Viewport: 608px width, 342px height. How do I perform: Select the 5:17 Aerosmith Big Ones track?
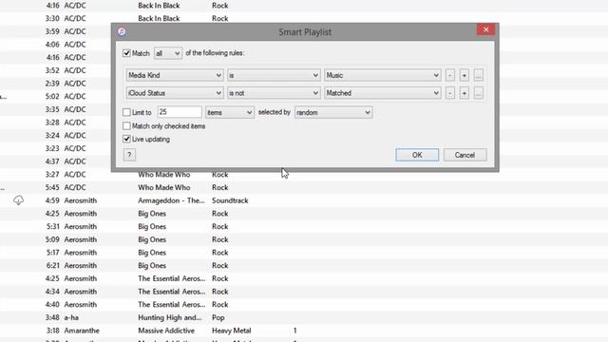coord(304,253)
